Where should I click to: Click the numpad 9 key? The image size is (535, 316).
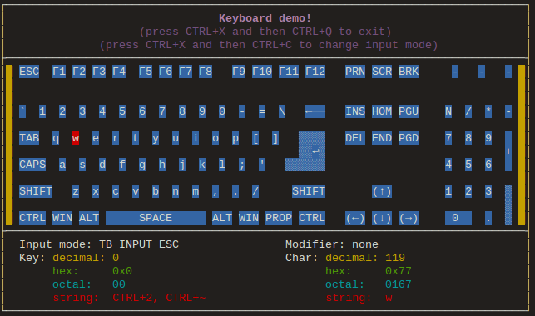[x=488, y=138]
